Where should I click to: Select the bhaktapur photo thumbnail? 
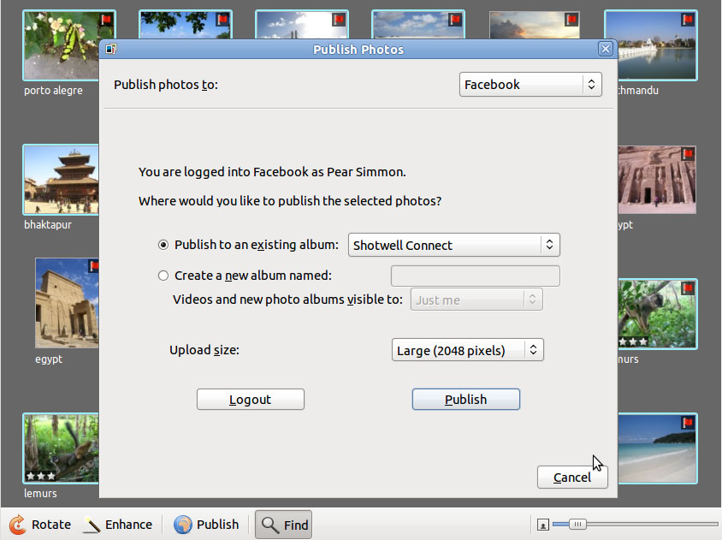60,180
